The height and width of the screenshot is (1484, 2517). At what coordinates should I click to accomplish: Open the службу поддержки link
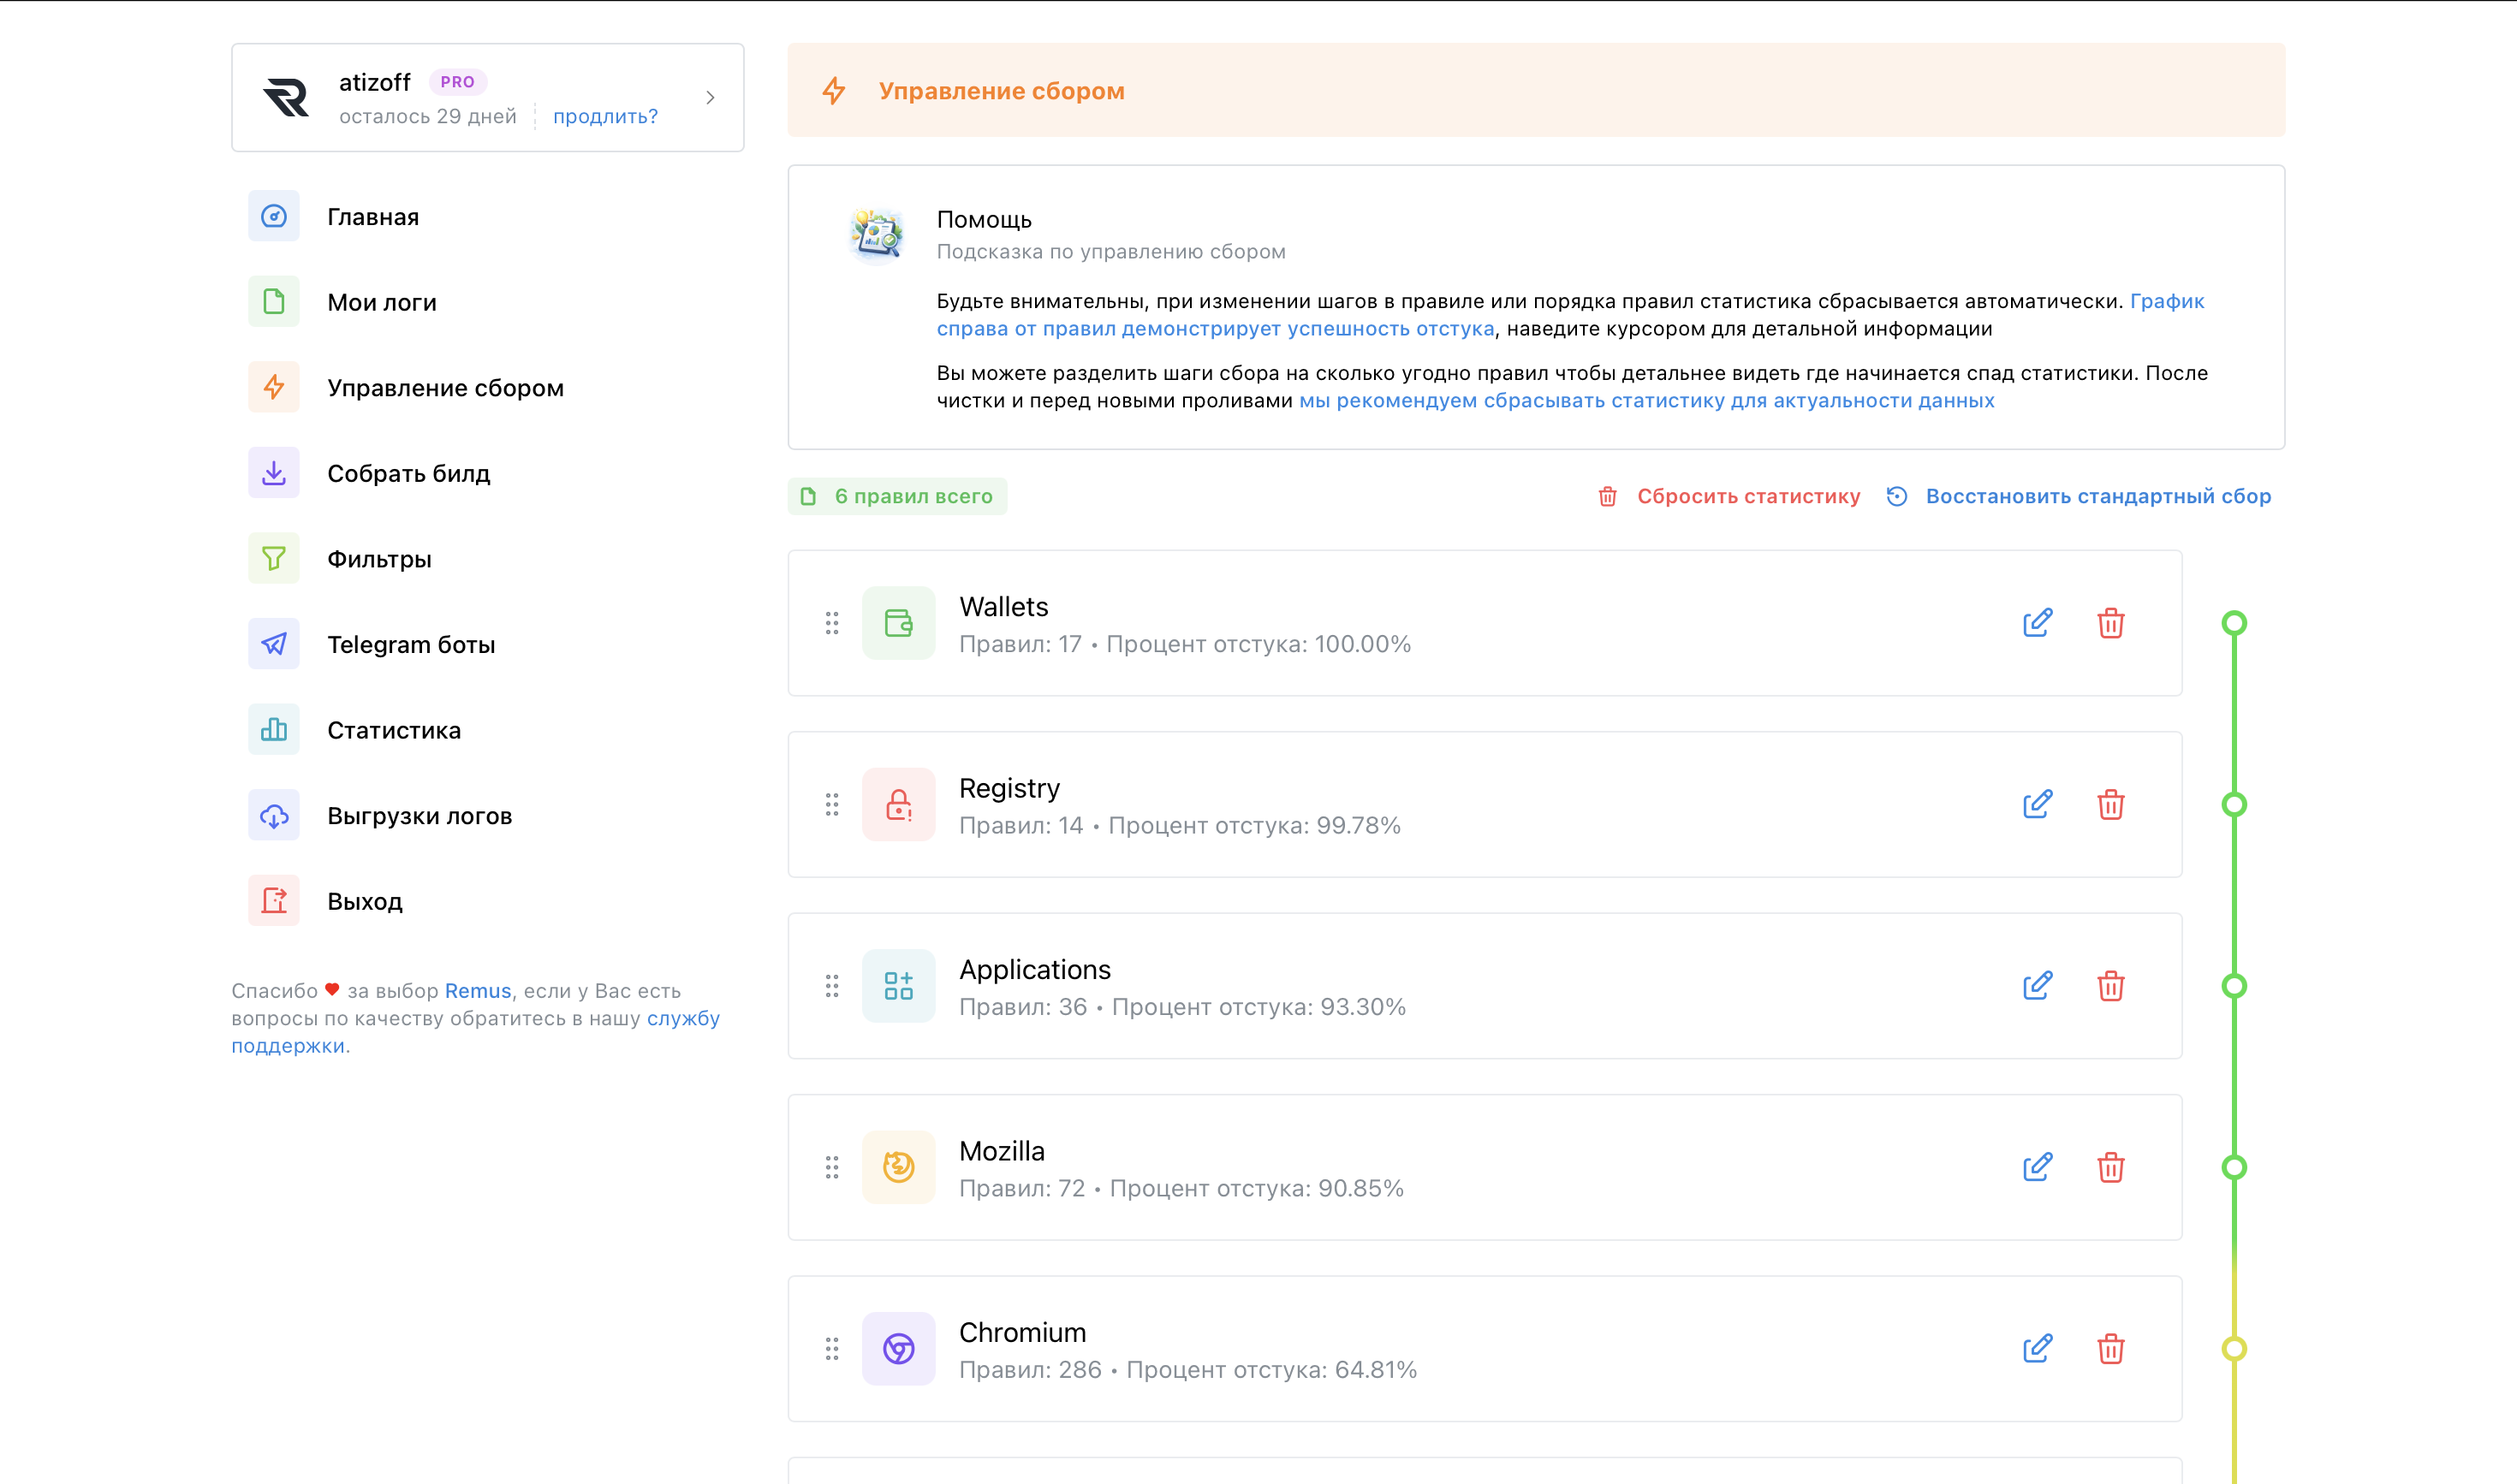point(682,1019)
